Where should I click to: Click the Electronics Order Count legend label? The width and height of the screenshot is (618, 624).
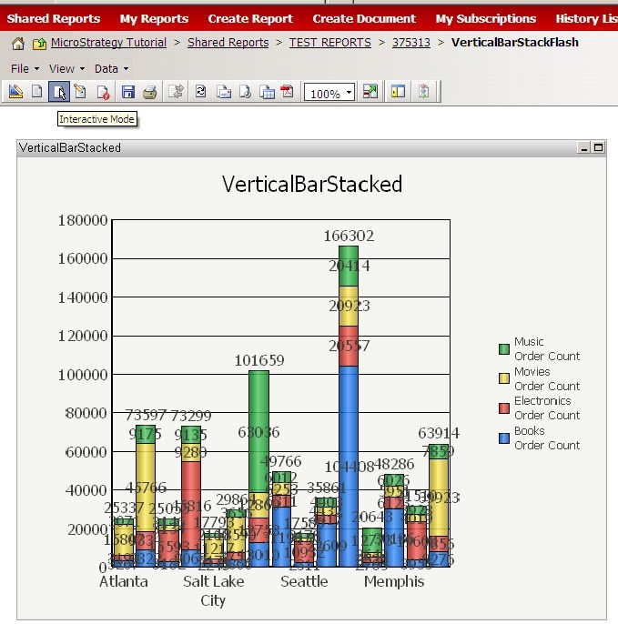click(547, 408)
